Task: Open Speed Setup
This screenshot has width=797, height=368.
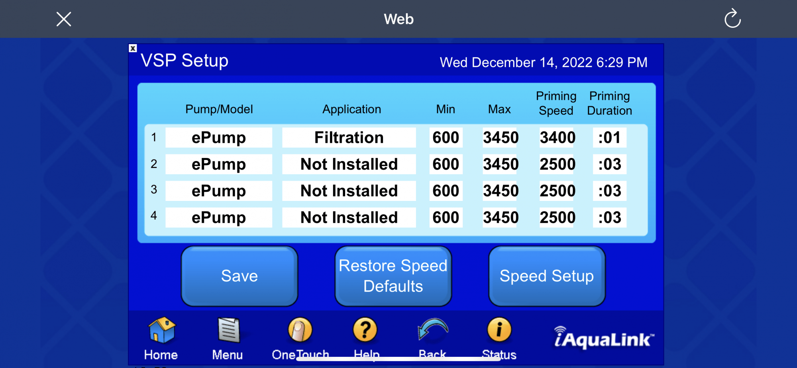Action: (x=547, y=276)
